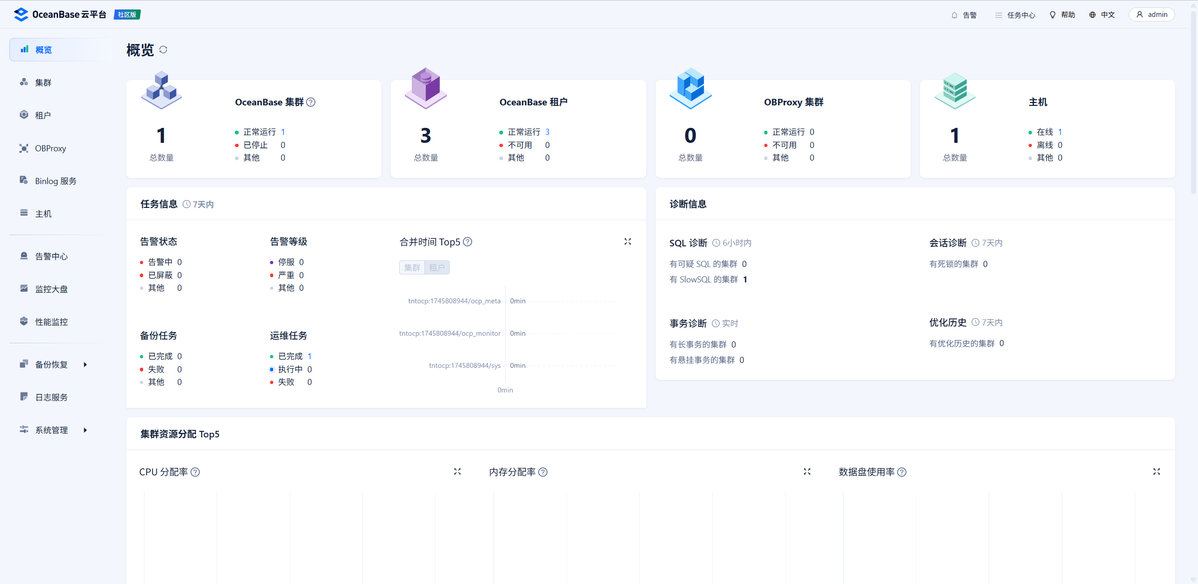1198x584 pixels.
Task: Click the help icon beside 数据盘使用率
Action: [x=902, y=472]
